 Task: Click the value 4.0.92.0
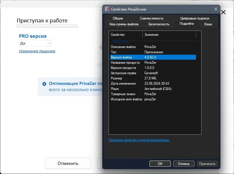click(150, 57)
